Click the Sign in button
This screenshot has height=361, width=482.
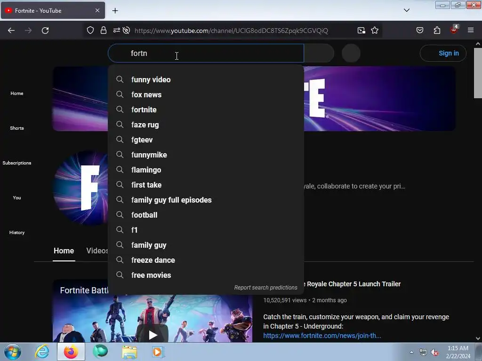pos(443,54)
